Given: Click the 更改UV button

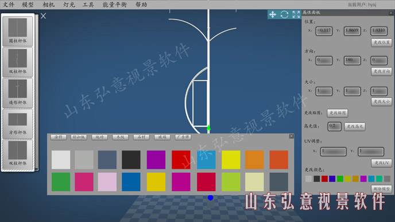Looking at the screenshot, I should click(381, 162).
